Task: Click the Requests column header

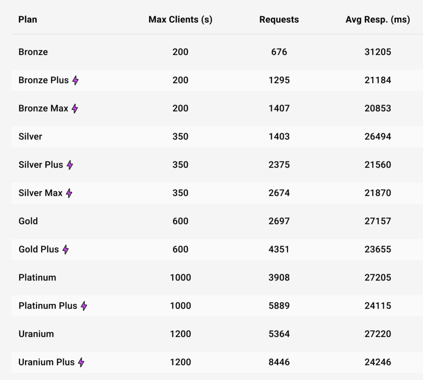Action: click(279, 20)
